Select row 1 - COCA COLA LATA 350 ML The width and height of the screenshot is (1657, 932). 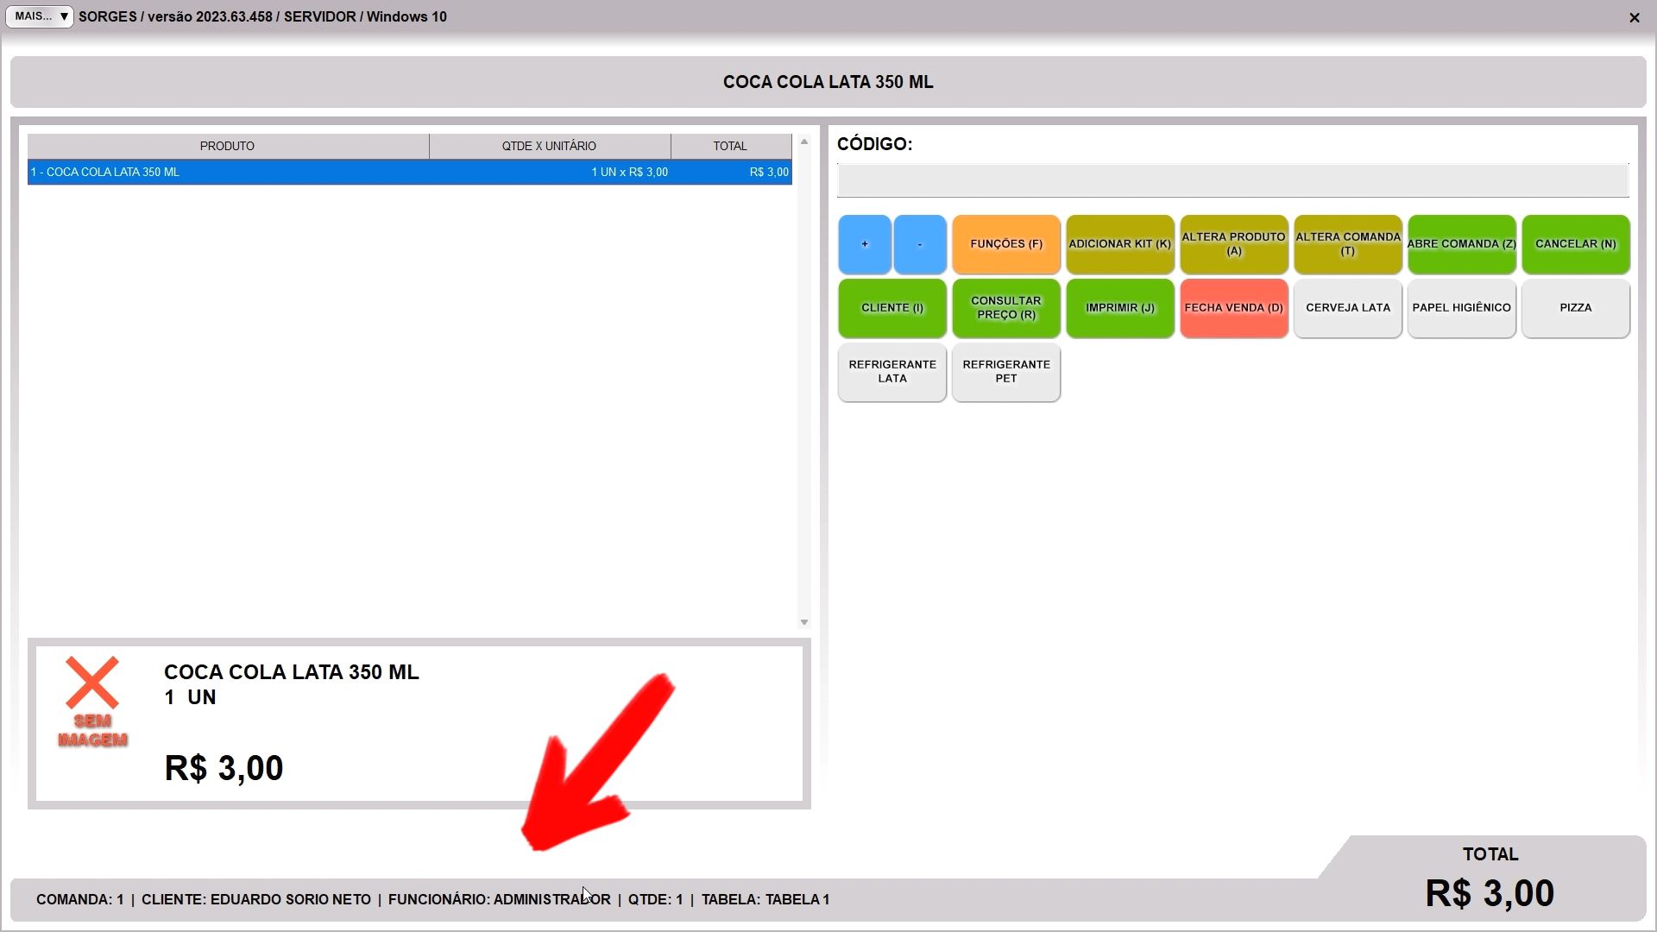pos(410,173)
